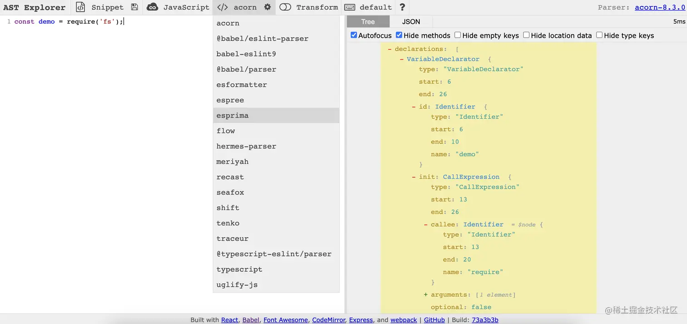The image size is (687, 324).
Task: Click the save floppy disk icon
Action: (134, 7)
